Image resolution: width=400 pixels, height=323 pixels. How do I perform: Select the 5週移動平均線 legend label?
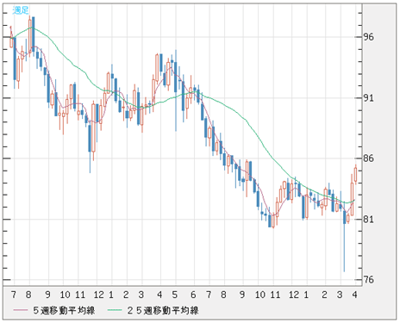pos(64,310)
